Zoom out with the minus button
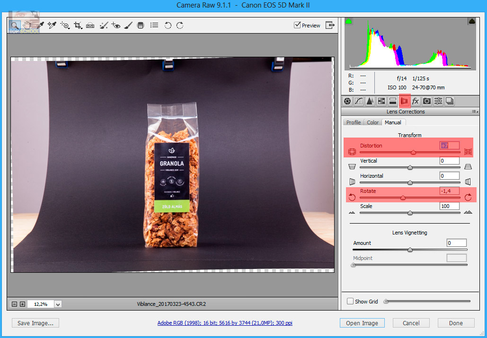This screenshot has width=487, height=338. (14, 304)
